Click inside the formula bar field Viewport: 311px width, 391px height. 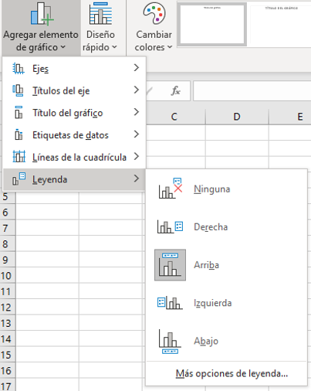252,91
